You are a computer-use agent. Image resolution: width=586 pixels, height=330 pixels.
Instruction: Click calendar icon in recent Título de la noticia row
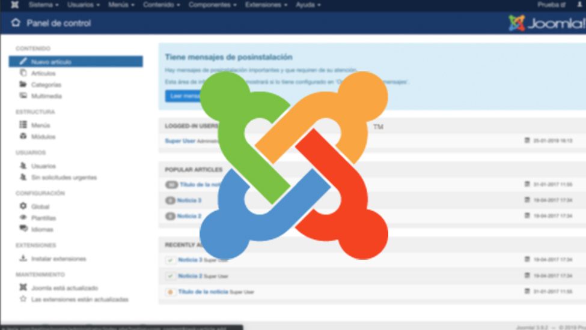coord(527,291)
